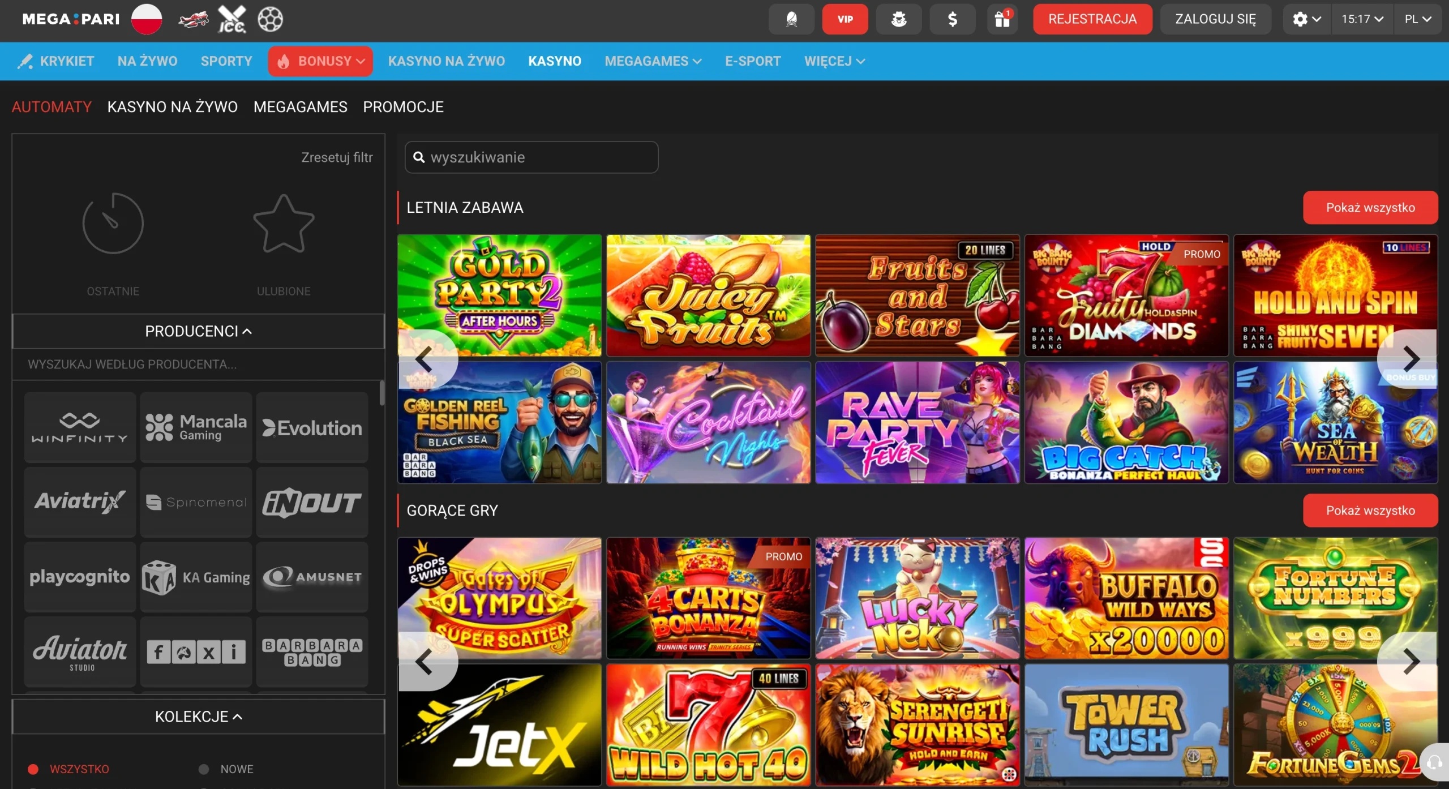Switch to the PROMOCJE tab
Image resolution: width=1449 pixels, height=789 pixels.
(404, 107)
